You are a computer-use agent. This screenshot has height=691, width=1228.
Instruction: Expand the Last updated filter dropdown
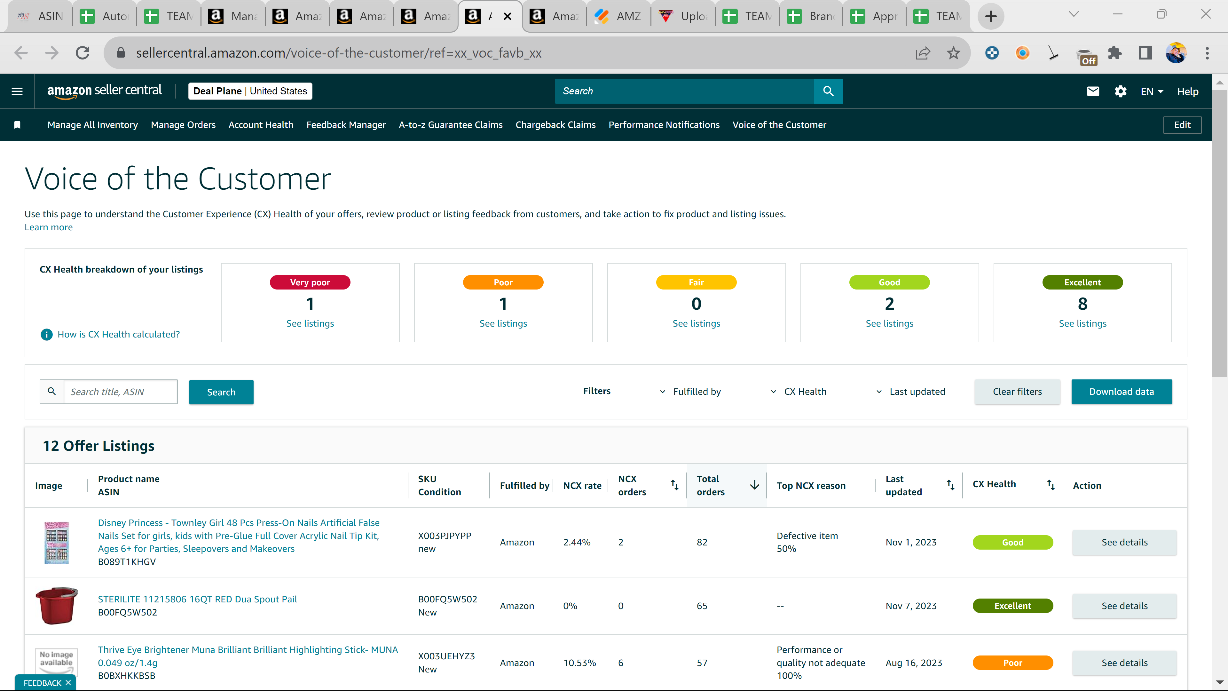[910, 392]
